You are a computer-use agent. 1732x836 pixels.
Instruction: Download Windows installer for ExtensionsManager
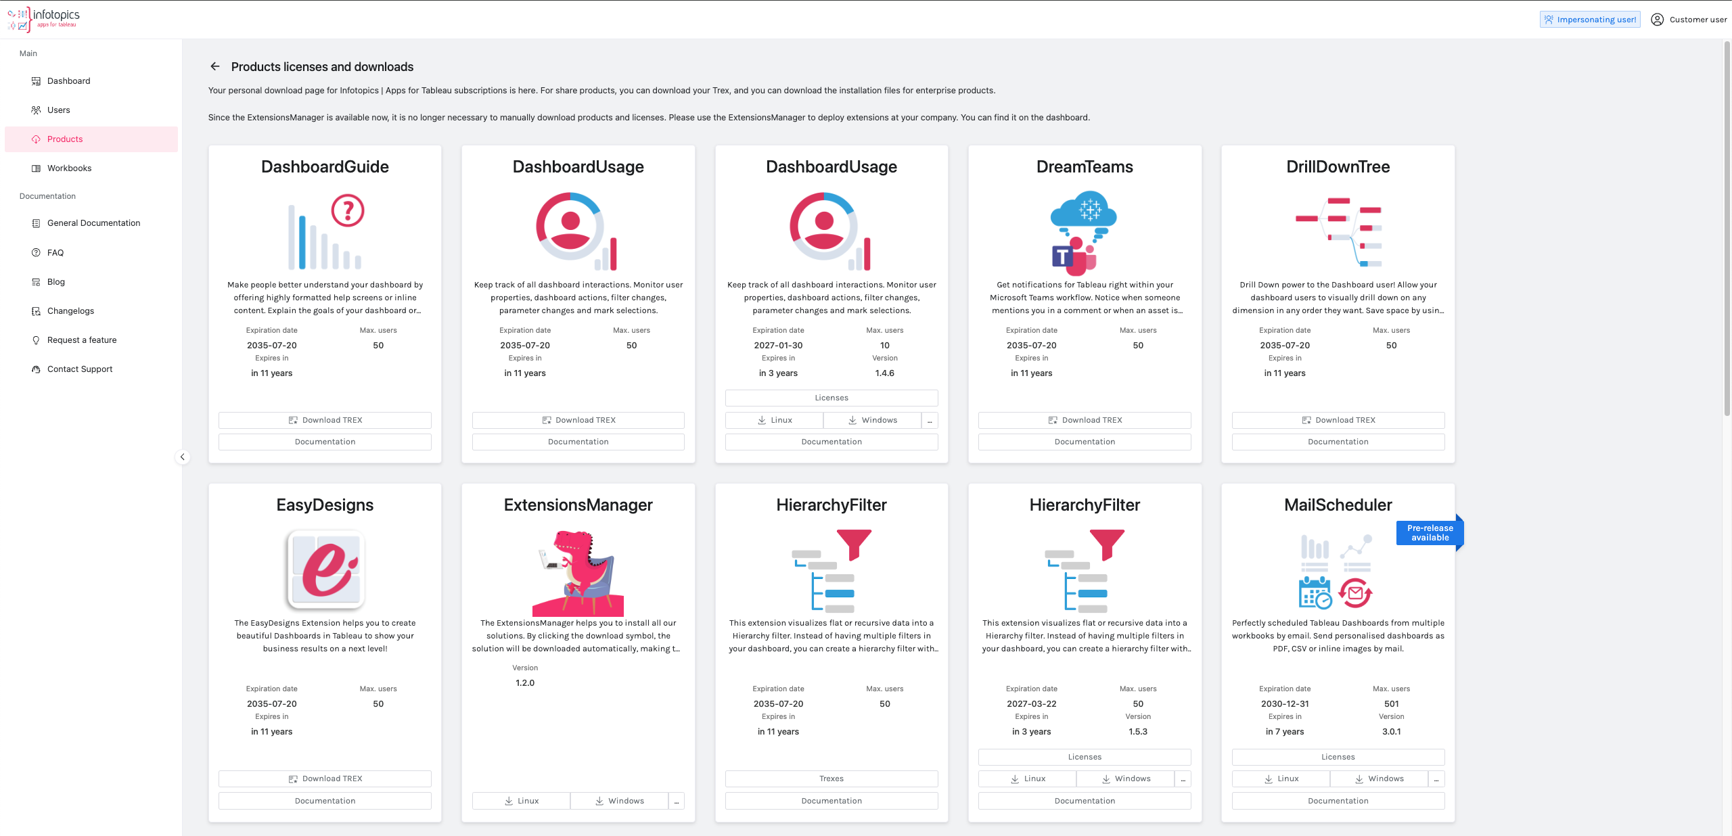(620, 802)
